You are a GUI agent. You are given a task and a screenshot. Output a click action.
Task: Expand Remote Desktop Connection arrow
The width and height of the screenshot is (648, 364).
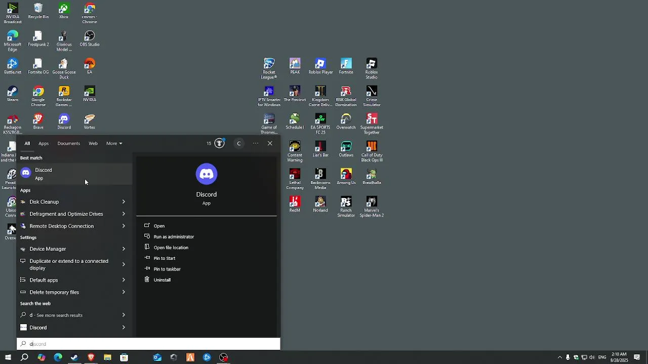pyautogui.click(x=124, y=226)
